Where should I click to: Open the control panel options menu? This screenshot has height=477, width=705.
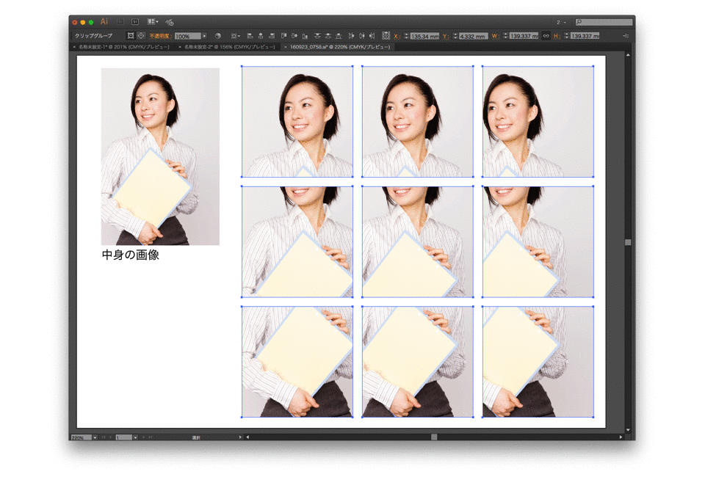point(626,36)
